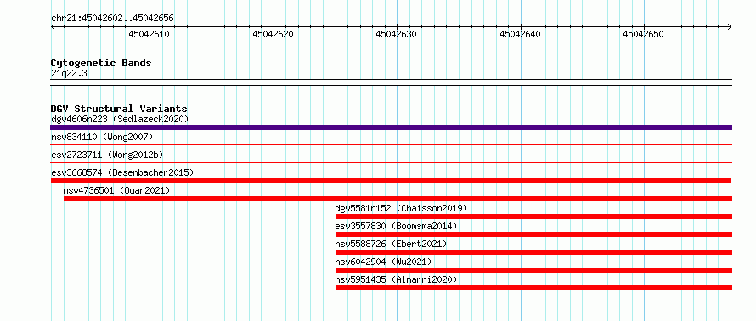This screenshot has width=756, height=321.
Task: Open variant nsv5951435 (Almarri2020) label
Action: click(396, 279)
